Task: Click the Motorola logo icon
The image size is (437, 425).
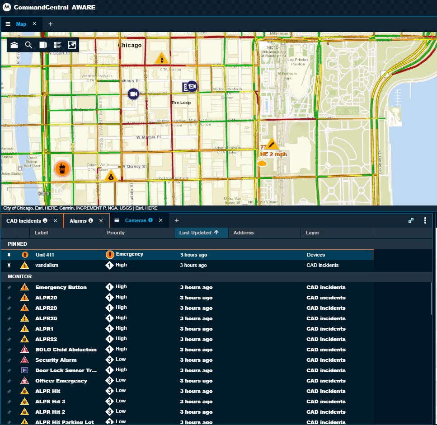Action: pos(7,7)
